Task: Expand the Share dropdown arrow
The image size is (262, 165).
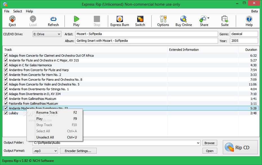Action: click(208, 18)
